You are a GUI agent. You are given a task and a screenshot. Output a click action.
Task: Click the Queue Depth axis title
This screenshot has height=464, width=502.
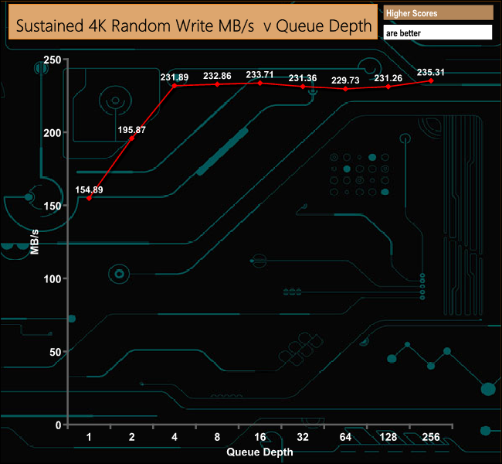259,452
